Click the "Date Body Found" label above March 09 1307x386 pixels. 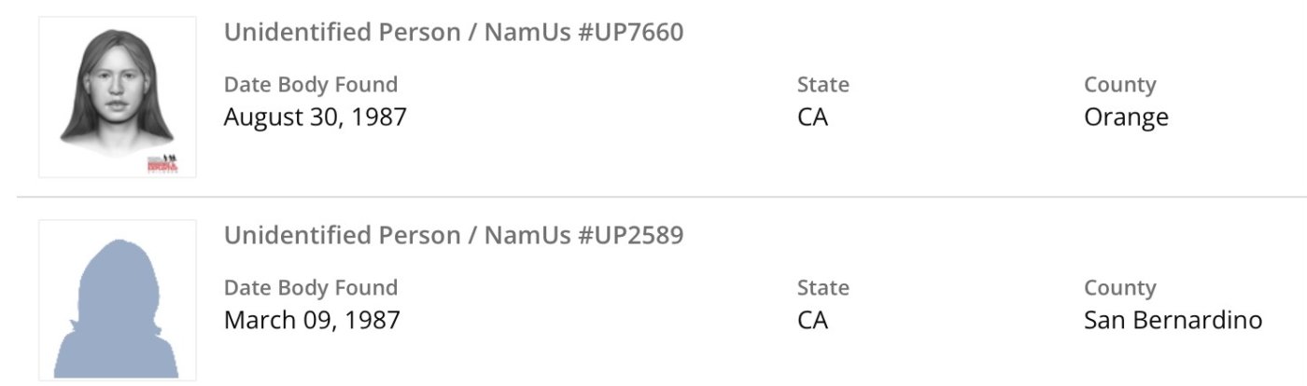click(311, 288)
